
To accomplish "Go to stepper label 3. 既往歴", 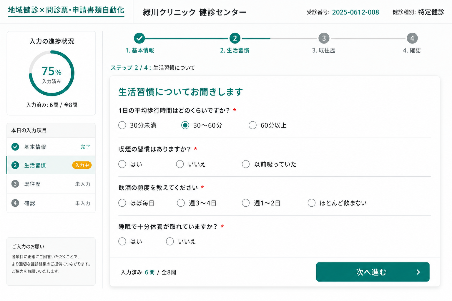I will pyautogui.click(x=324, y=50).
